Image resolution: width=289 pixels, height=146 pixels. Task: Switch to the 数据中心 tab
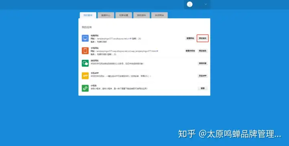(106, 15)
